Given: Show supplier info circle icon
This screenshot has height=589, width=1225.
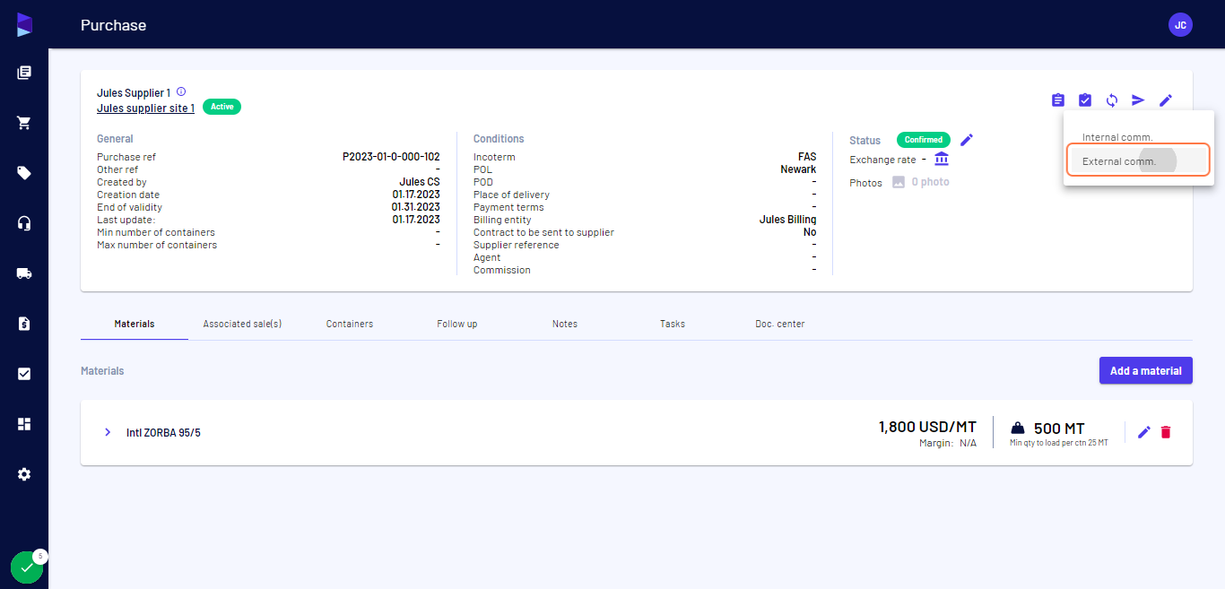Looking at the screenshot, I should (181, 91).
